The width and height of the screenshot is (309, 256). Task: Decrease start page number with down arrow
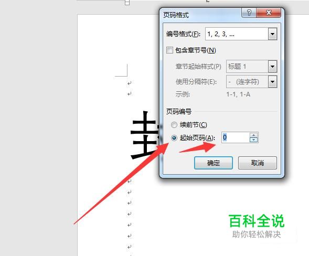(x=253, y=140)
